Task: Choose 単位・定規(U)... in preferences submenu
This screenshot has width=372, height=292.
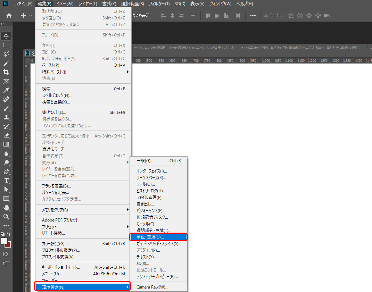Action: click(158, 237)
